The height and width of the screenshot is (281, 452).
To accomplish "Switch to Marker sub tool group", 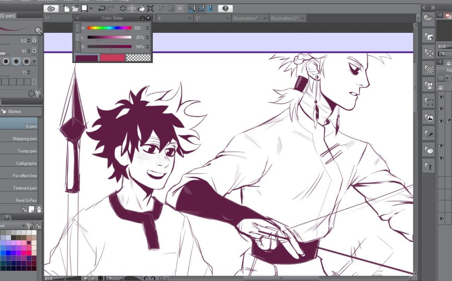I will pyautogui.click(x=21, y=111).
